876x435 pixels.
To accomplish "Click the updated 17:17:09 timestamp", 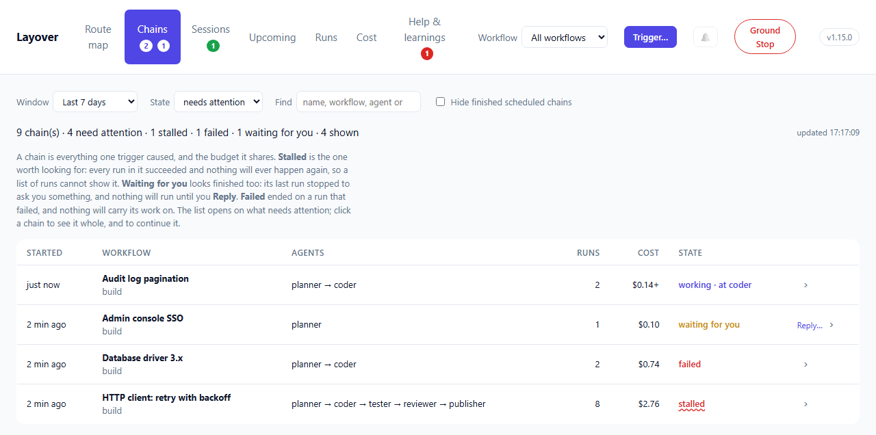I will [x=828, y=133].
